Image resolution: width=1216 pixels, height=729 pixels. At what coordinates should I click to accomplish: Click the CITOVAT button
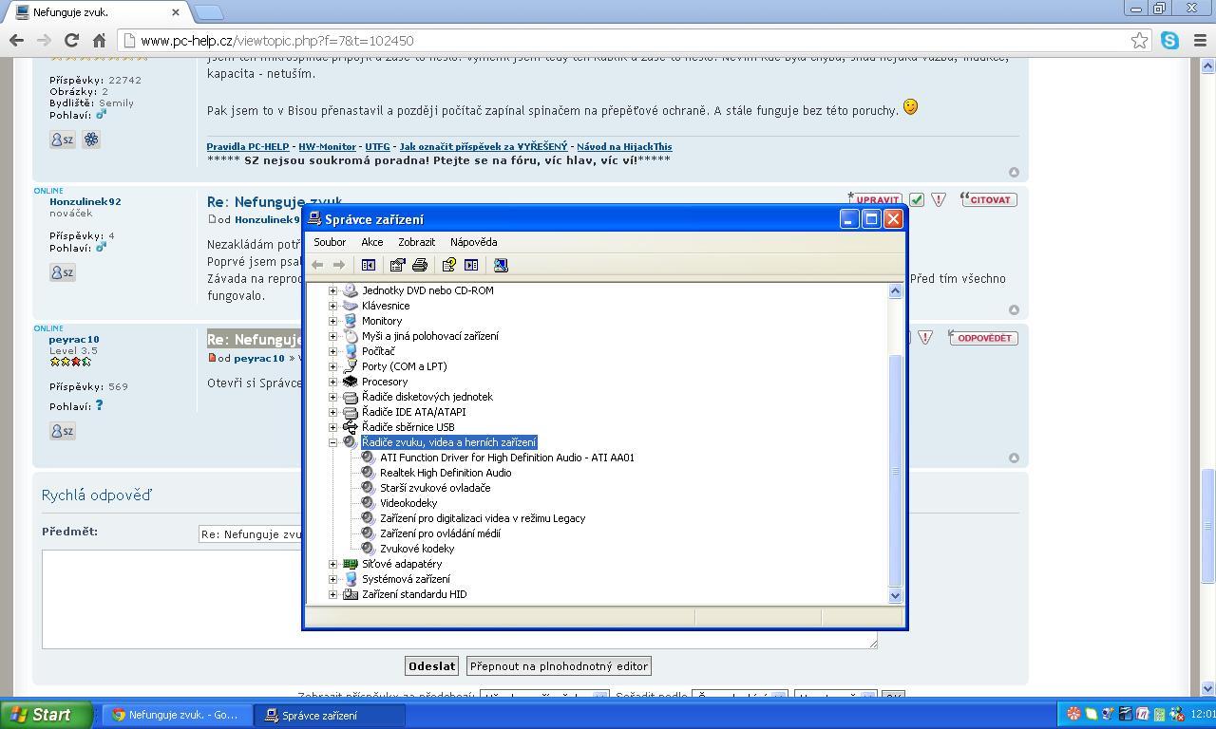pos(988,199)
